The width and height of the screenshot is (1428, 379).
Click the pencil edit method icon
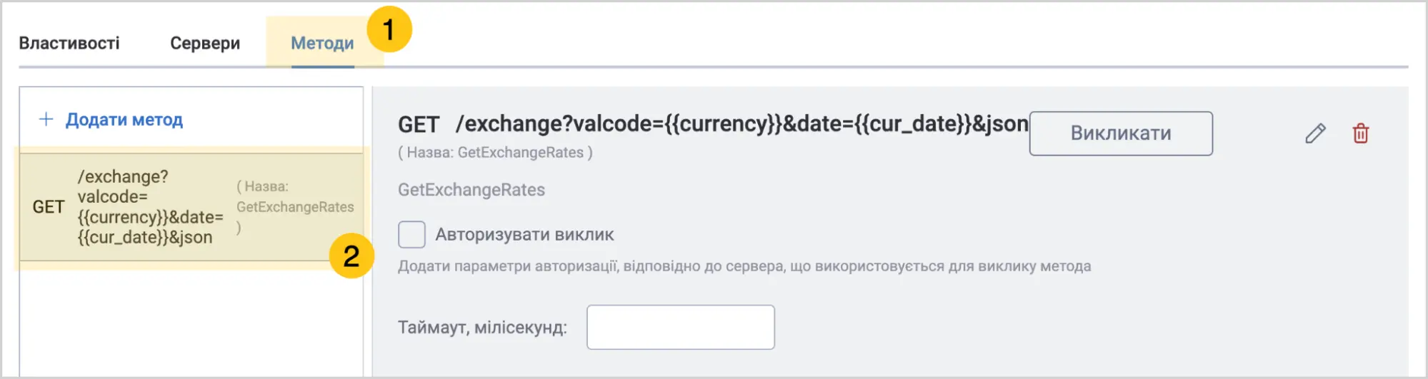(x=1315, y=133)
